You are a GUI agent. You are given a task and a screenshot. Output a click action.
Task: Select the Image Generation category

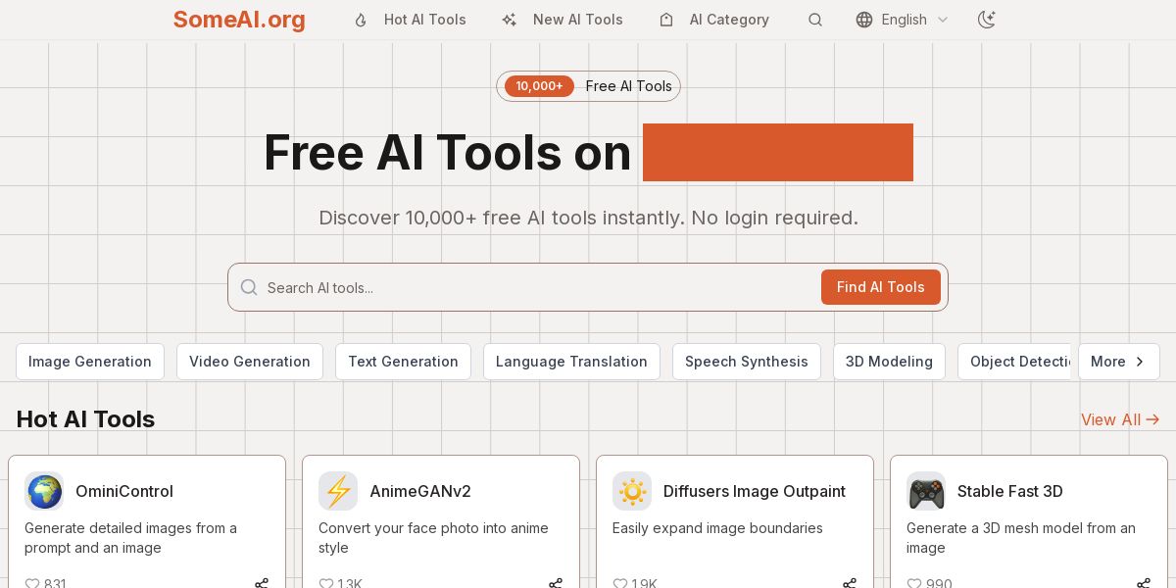[90, 362]
